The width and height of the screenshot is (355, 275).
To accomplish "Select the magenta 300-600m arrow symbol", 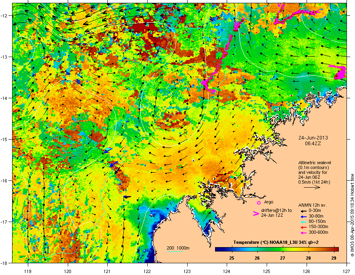I will (303, 233).
